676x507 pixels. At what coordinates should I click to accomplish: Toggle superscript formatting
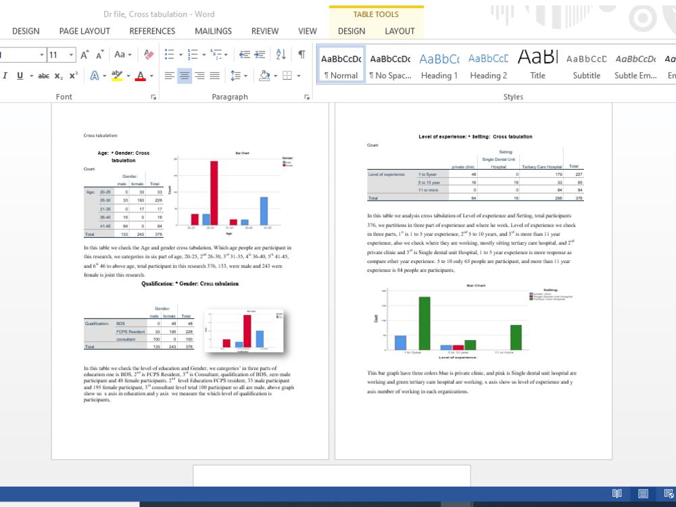pos(73,76)
